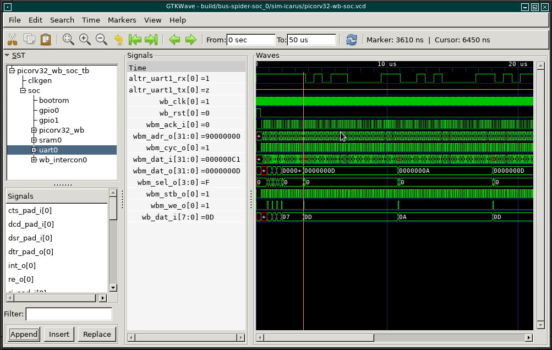Select the wb_rst[0] signal row
The image size is (552, 350).
click(x=186, y=113)
